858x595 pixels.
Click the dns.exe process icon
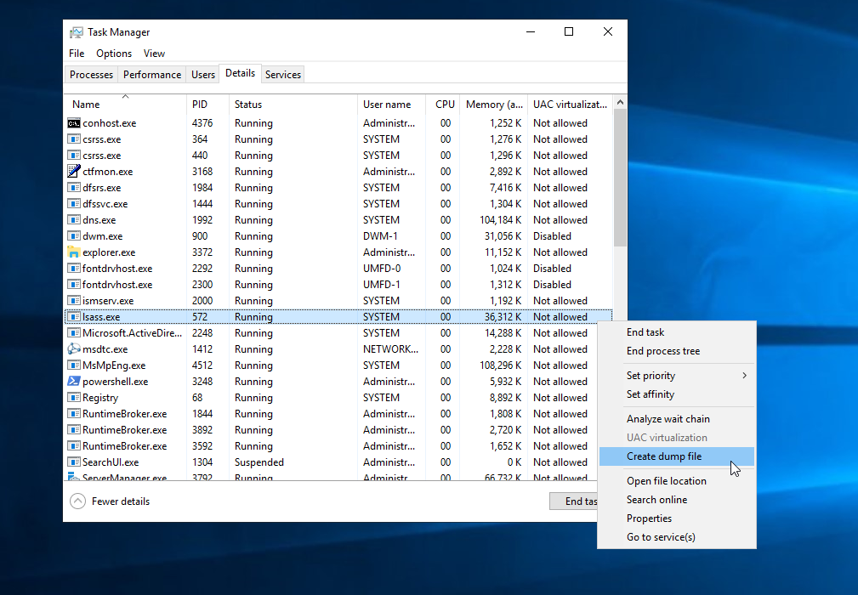tap(74, 220)
